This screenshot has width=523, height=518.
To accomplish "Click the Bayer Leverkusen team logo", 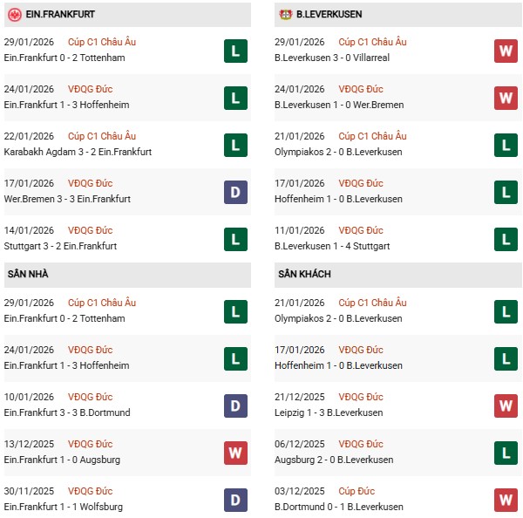I will click(285, 15).
